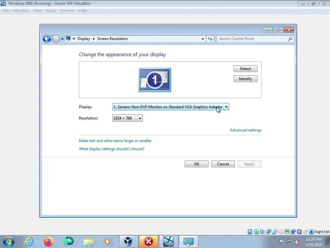This screenshot has width=330, height=248.
Task: Maximize the Screen Resolution window
Action: 278,30
